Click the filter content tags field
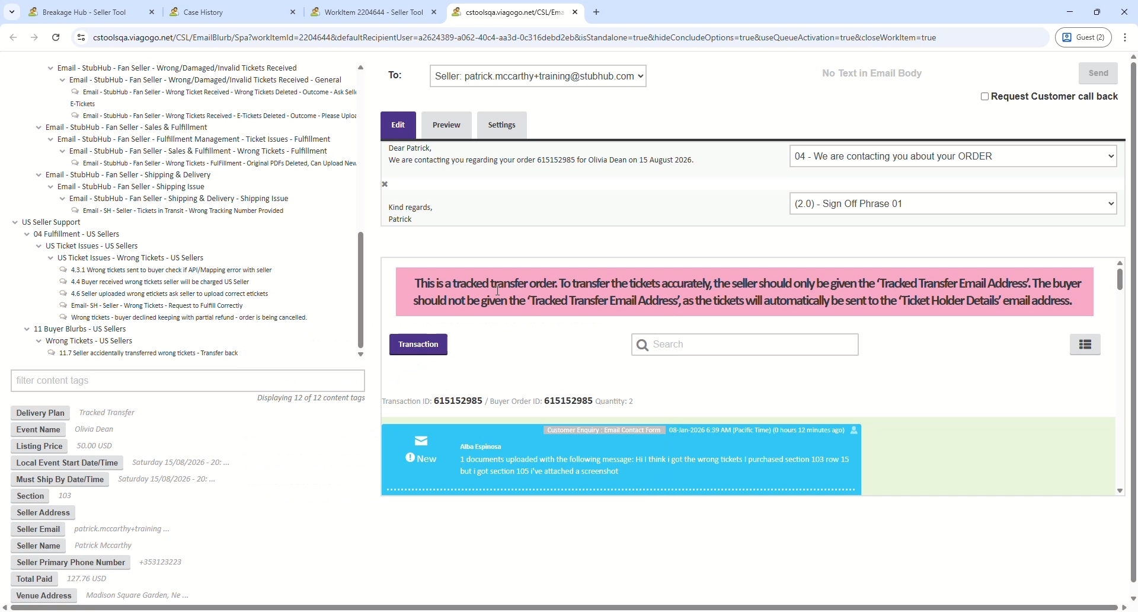Screen dimensions: 1138x612 [188, 381]
